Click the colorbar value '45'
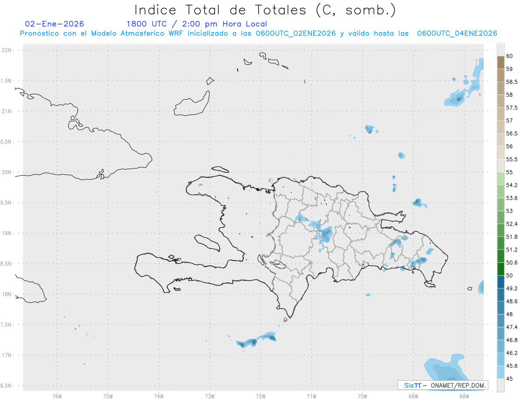521x402 pixels. (510, 379)
